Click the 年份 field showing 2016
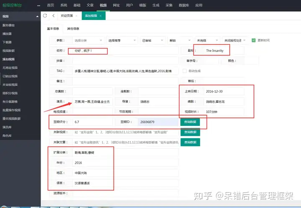This screenshot has width=301, height=208. tap(125, 163)
